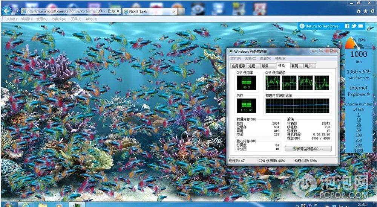Open the address bar dropdown arrow
377x207 pixels.
coord(104,11)
